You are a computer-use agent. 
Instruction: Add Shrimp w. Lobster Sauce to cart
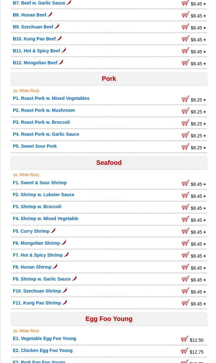click(x=185, y=195)
